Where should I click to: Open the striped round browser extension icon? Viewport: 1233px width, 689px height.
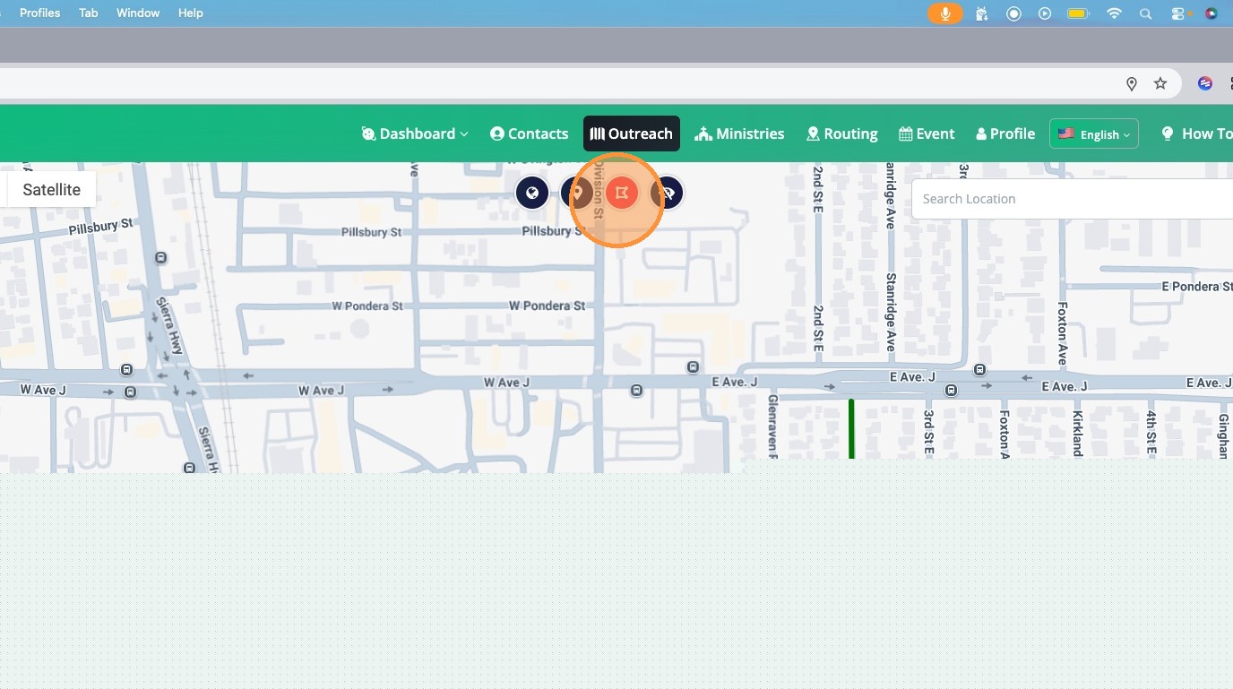[1205, 83]
